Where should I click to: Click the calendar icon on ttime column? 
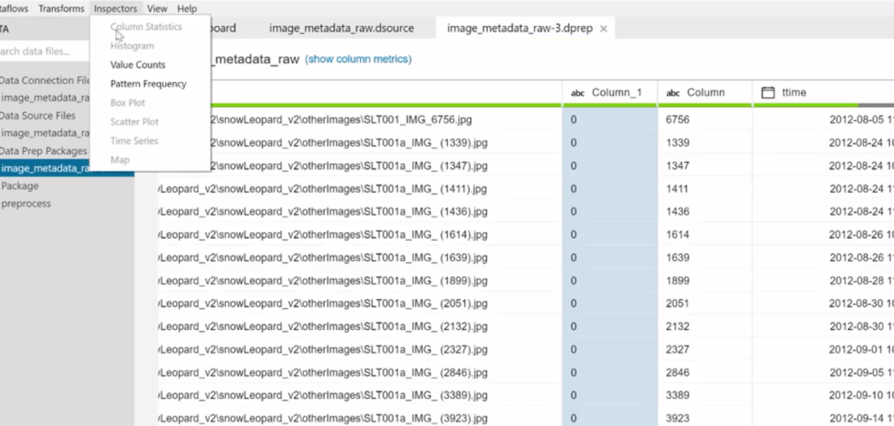click(768, 93)
